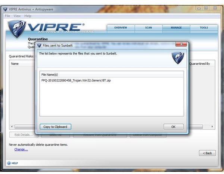
Task: Click the Back button
Action: click(207, 153)
